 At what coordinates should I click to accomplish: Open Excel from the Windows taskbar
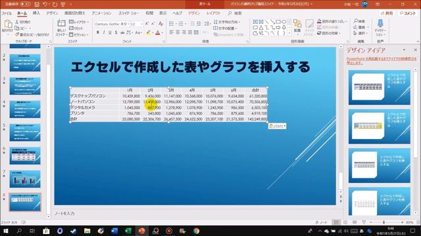[x=128, y=231]
